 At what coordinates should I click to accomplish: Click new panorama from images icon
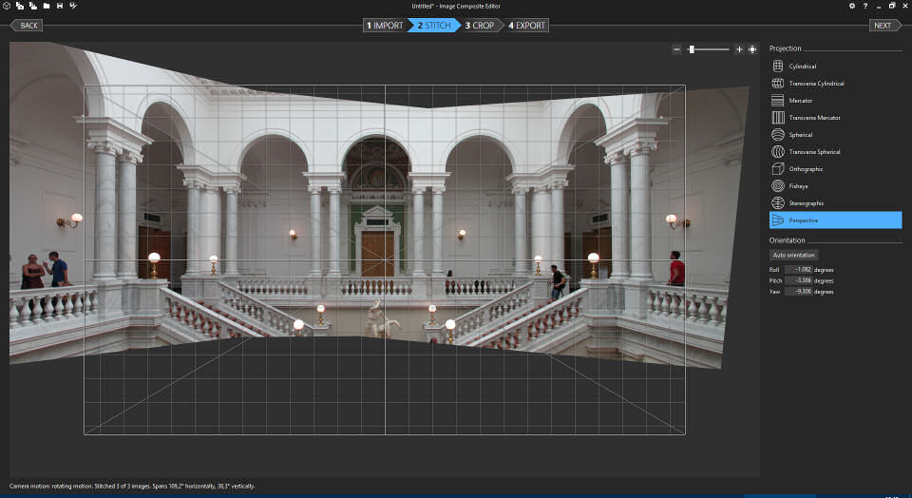pyautogui.click(x=20, y=6)
